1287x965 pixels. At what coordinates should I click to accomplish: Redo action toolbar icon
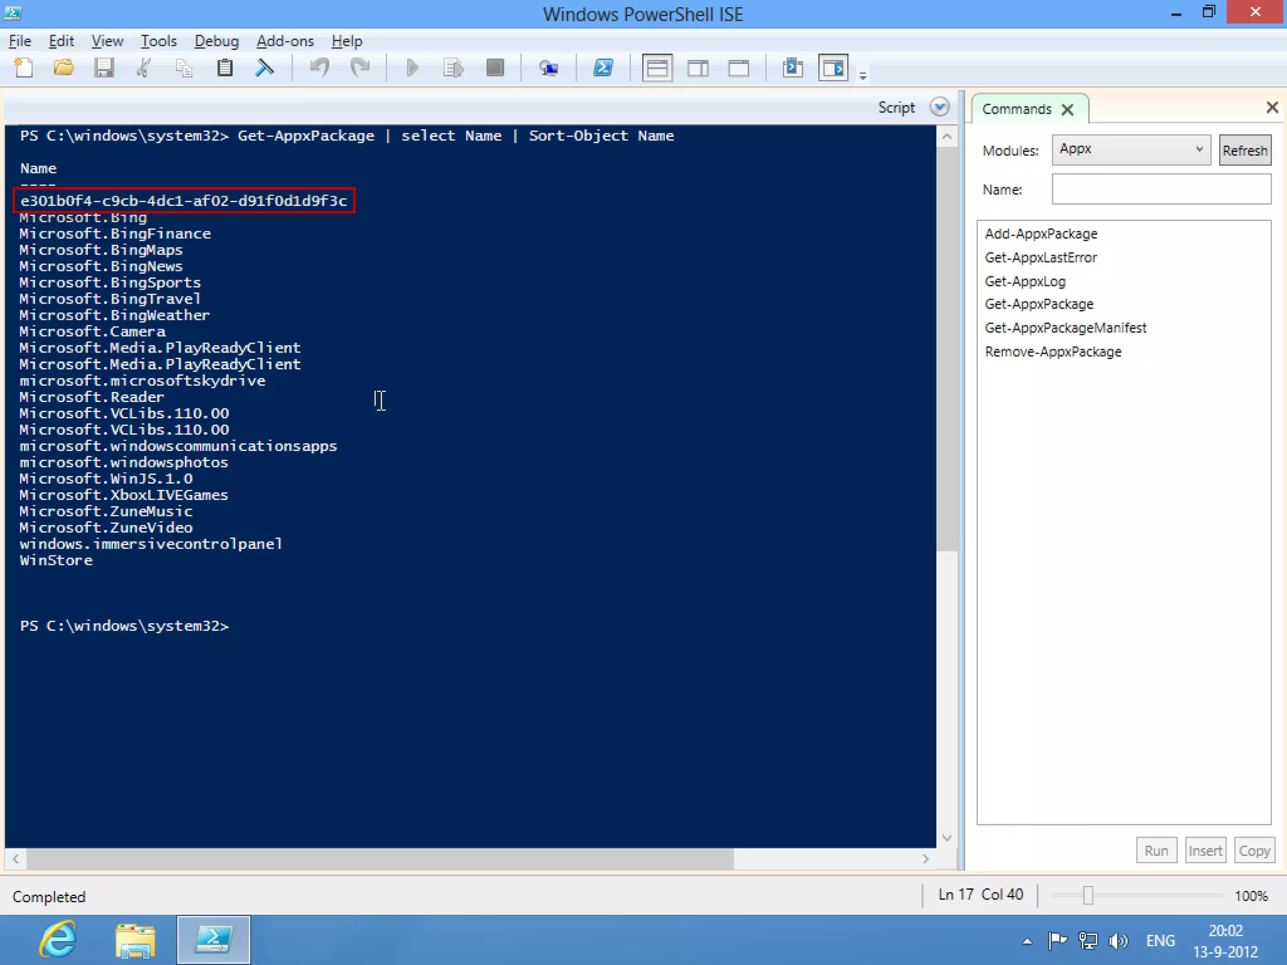[359, 67]
